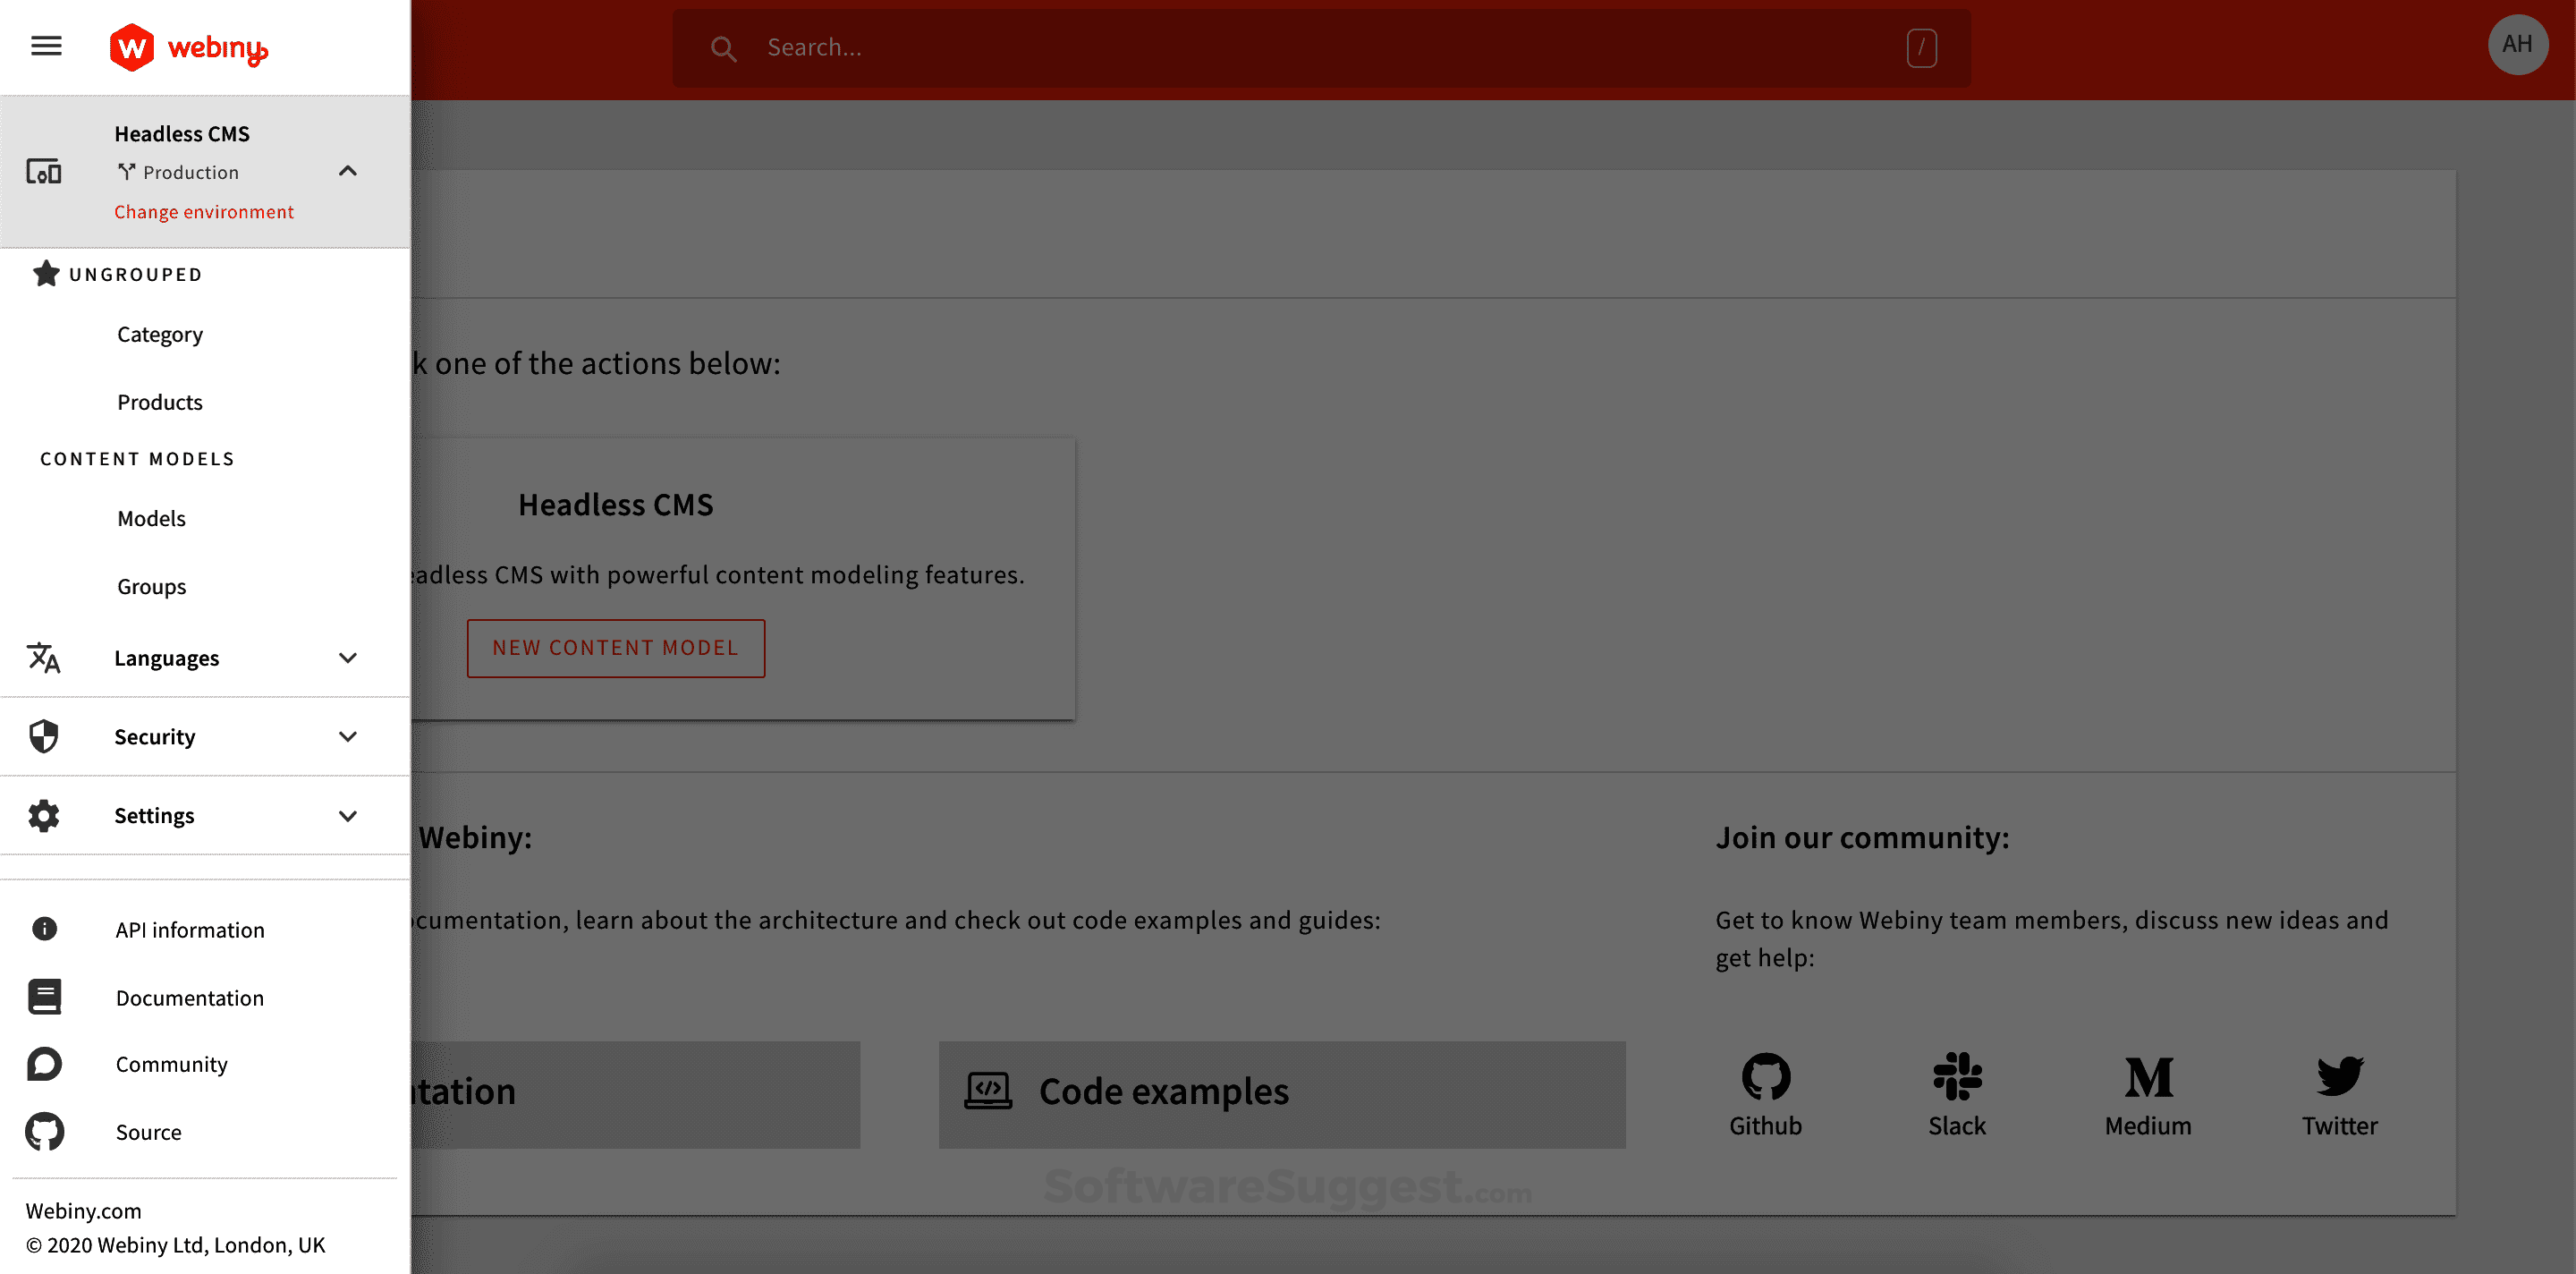The height and width of the screenshot is (1274, 2576).
Task: Select Models under Content Models
Action: tap(151, 518)
